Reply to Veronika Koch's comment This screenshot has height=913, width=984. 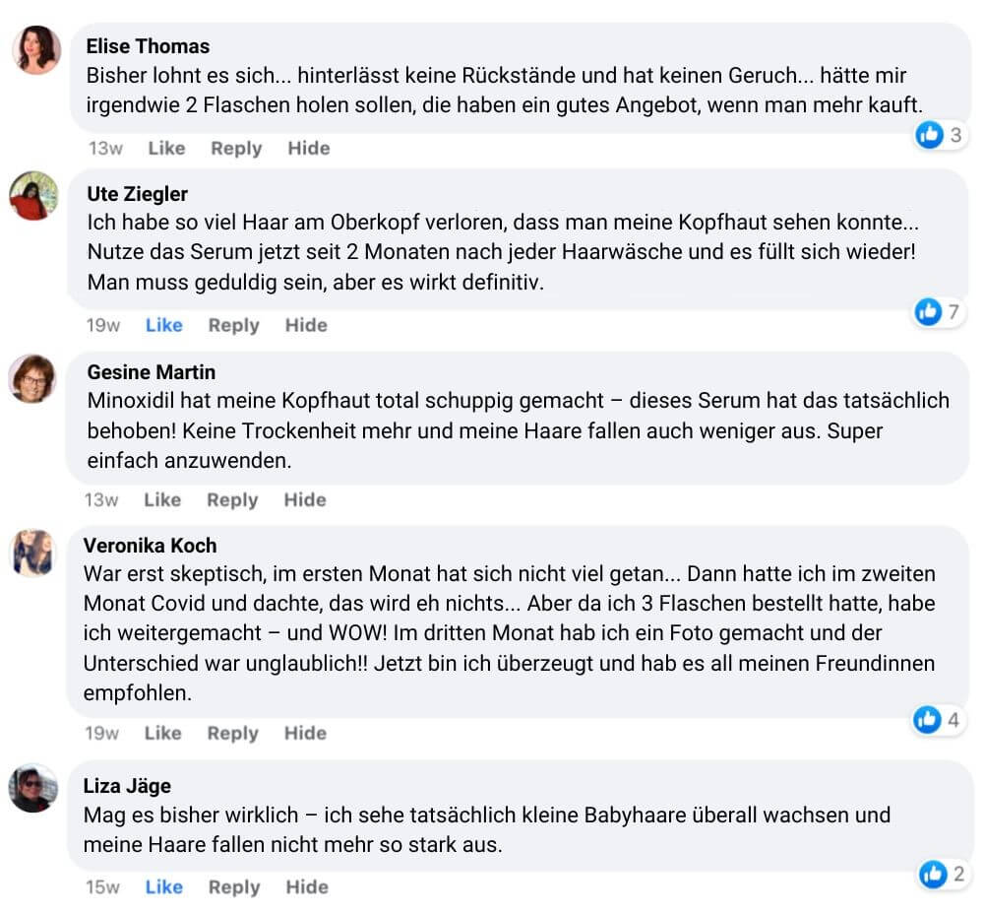(x=232, y=733)
